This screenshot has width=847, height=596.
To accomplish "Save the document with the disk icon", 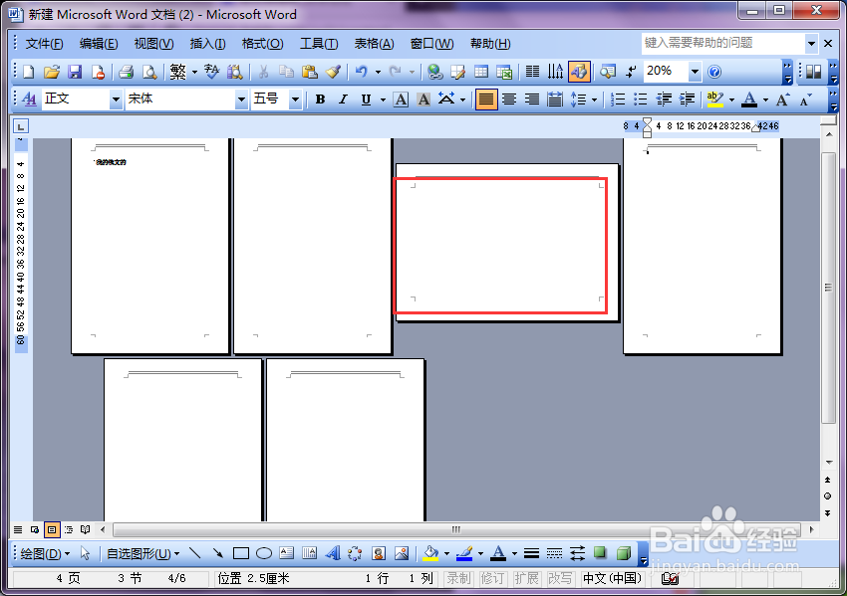I will (75, 72).
